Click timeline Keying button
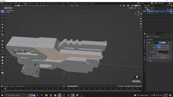This screenshot has height=97, width=173. [13, 86]
